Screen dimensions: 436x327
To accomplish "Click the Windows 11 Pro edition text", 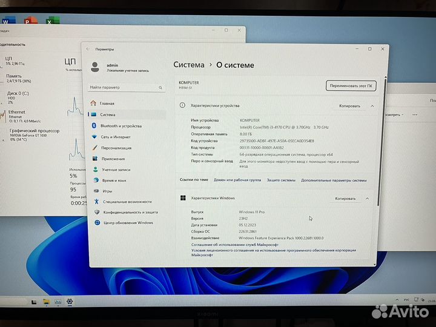I will [x=252, y=212].
